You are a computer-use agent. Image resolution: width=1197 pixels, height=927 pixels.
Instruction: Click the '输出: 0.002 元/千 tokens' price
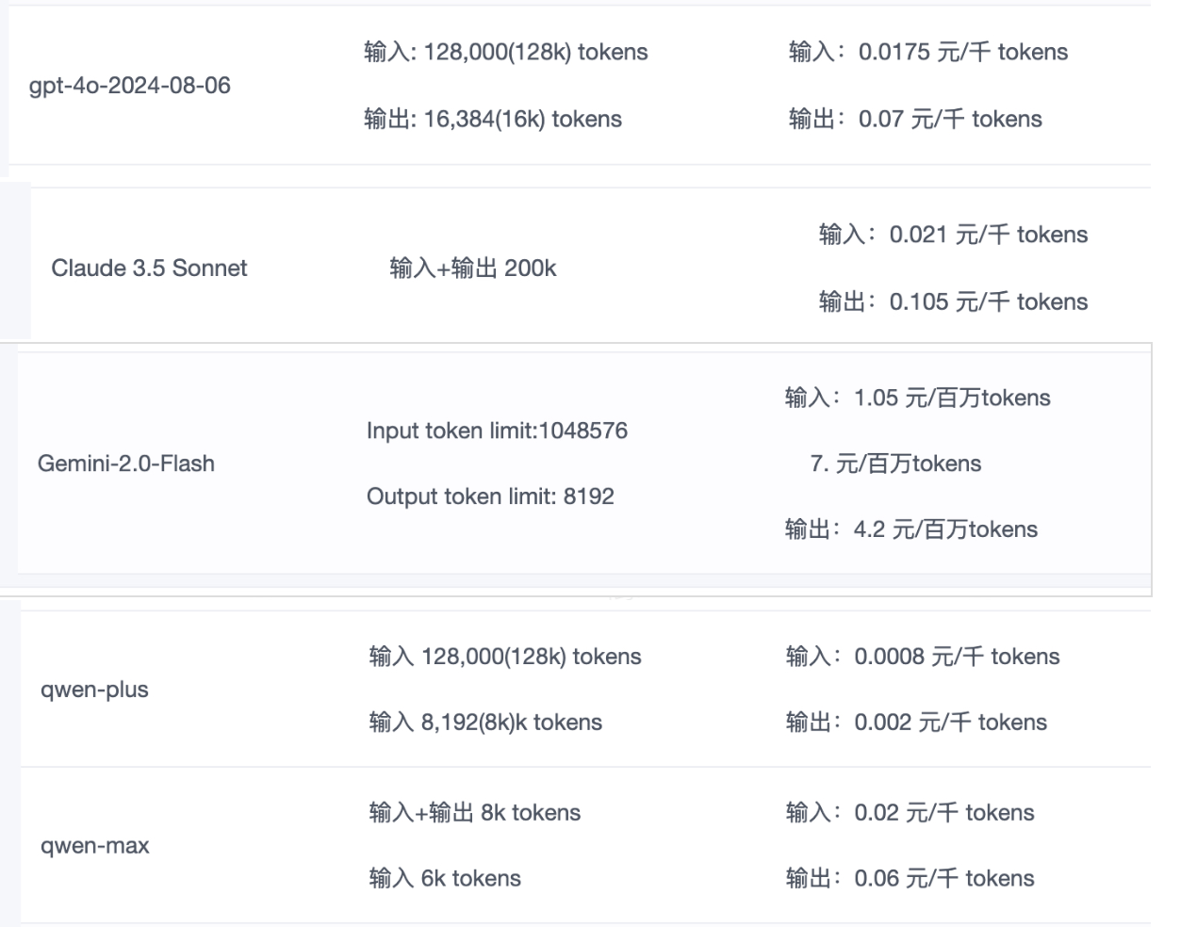tap(916, 723)
